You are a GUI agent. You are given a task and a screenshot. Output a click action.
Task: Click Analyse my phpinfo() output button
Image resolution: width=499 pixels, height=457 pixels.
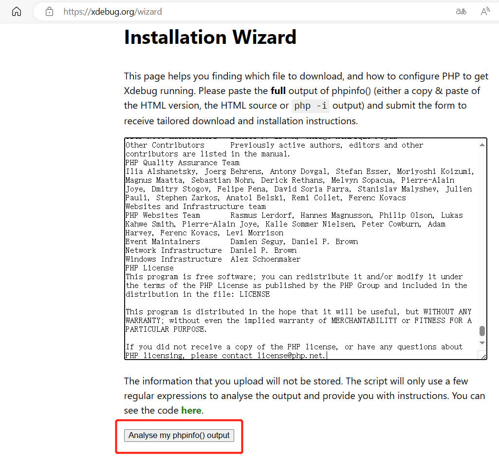(x=179, y=436)
